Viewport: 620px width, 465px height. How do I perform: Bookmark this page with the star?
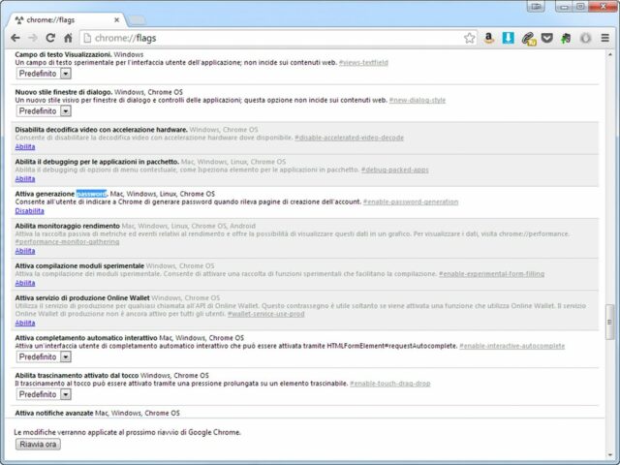click(469, 38)
